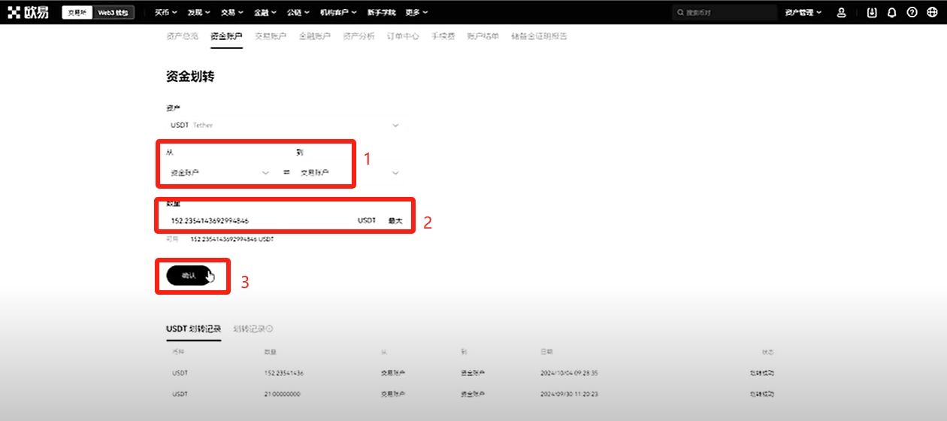947x421 pixels.
Task: Expand the 资产管理 menu
Action: (803, 13)
